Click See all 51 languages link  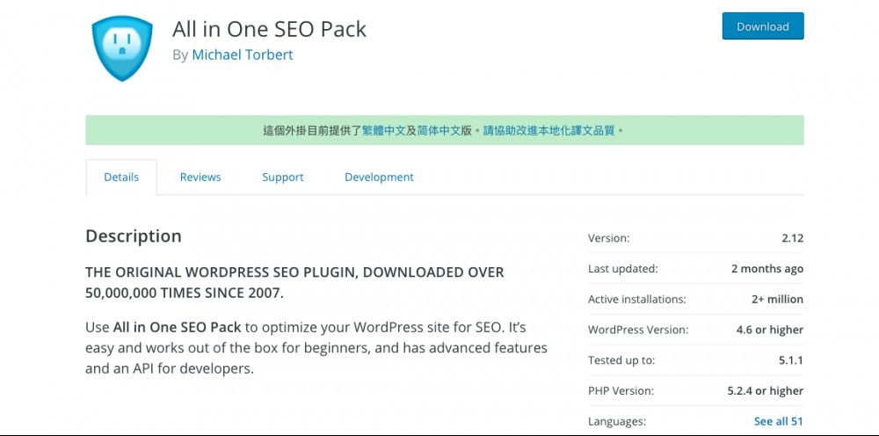[x=778, y=421]
